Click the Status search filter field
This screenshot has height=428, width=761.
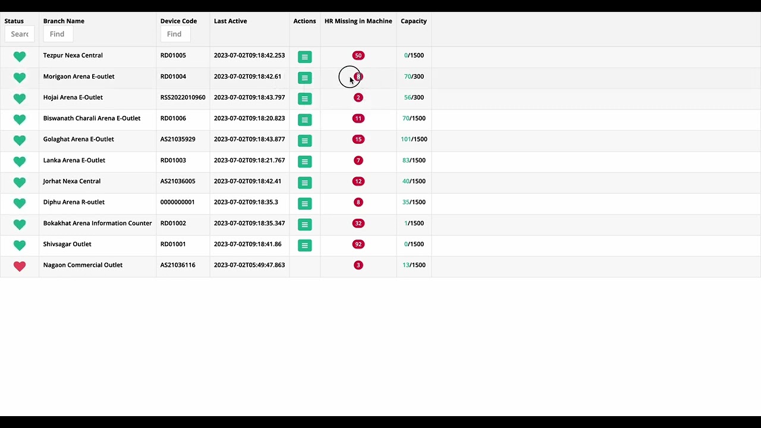coord(19,34)
